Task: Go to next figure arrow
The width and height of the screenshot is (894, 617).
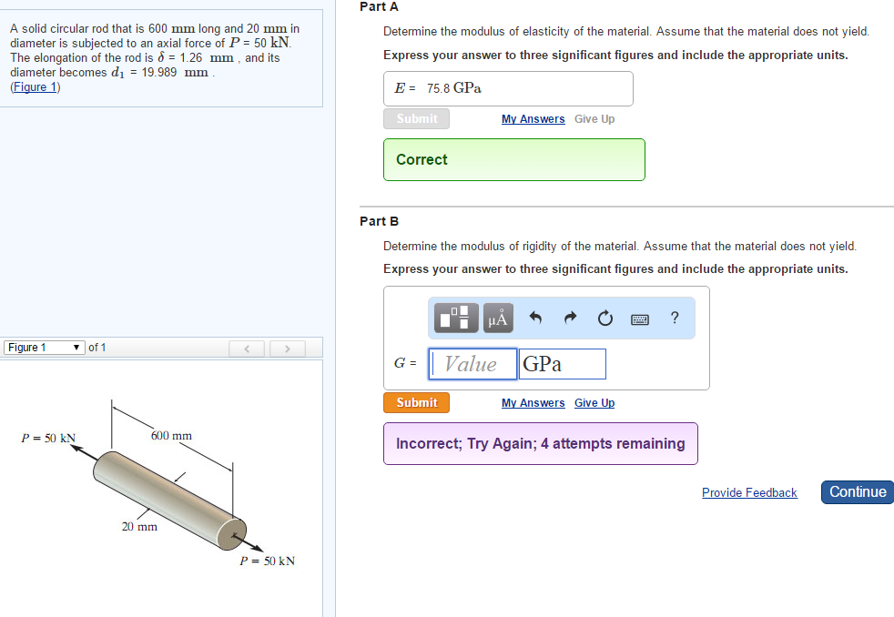Action: tap(288, 348)
